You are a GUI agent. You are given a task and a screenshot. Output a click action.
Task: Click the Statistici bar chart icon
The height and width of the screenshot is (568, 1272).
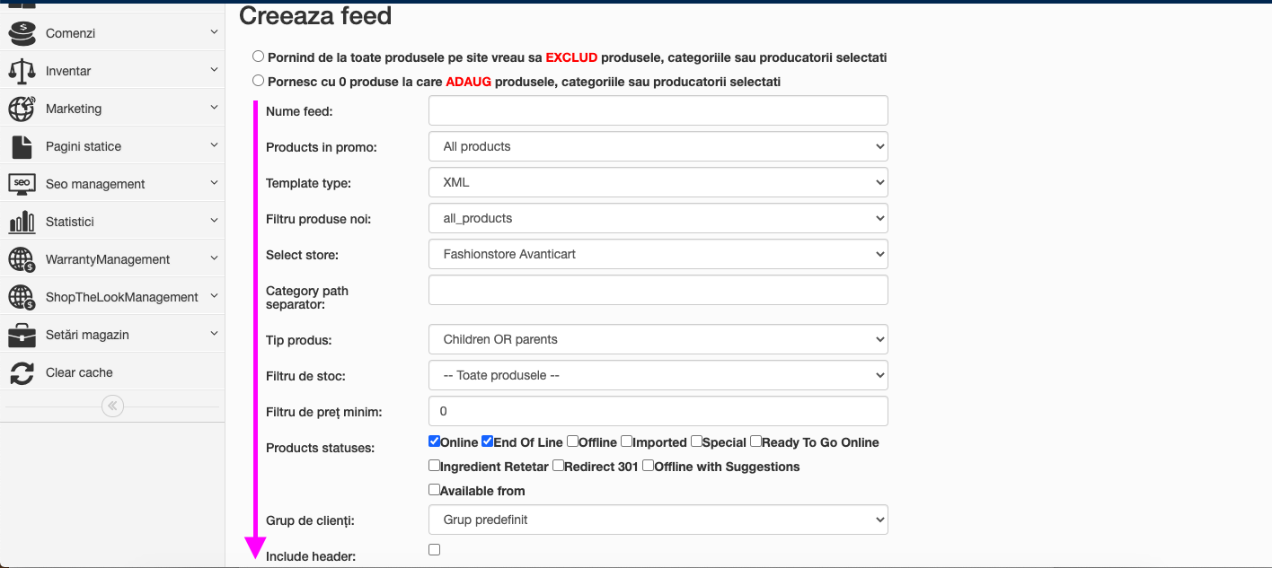tap(22, 222)
